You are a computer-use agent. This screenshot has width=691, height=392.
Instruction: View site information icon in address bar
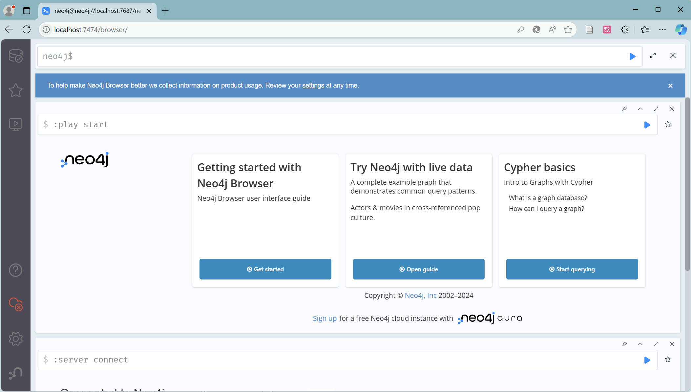coord(46,30)
